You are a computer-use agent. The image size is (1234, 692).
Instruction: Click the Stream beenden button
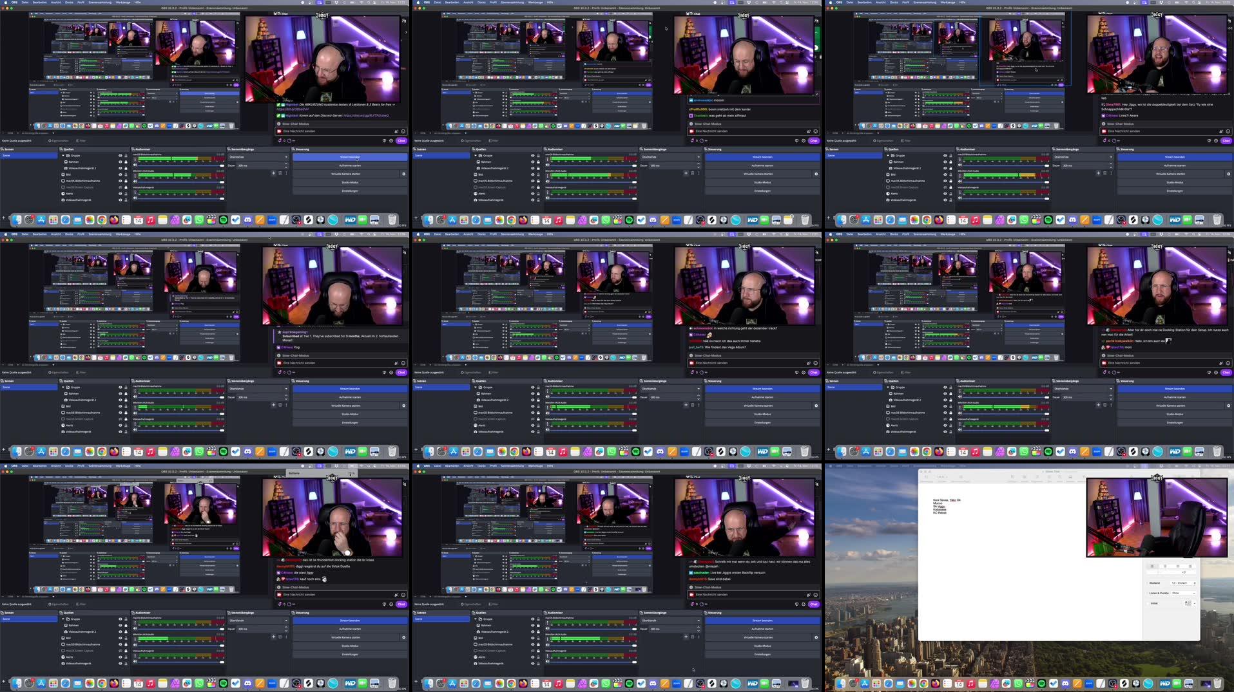tap(350, 157)
